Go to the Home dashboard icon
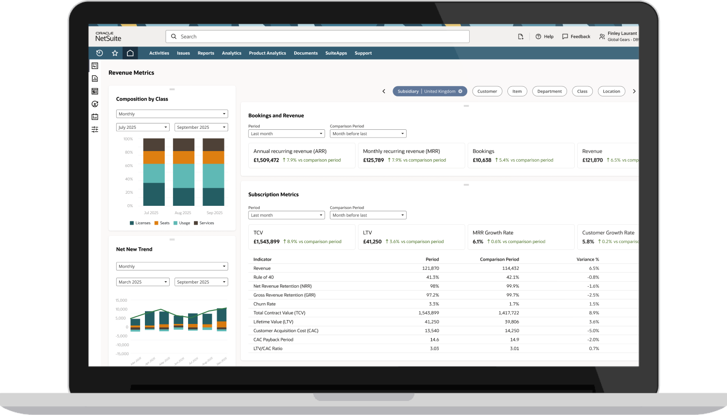727x415 pixels. [130, 53]
